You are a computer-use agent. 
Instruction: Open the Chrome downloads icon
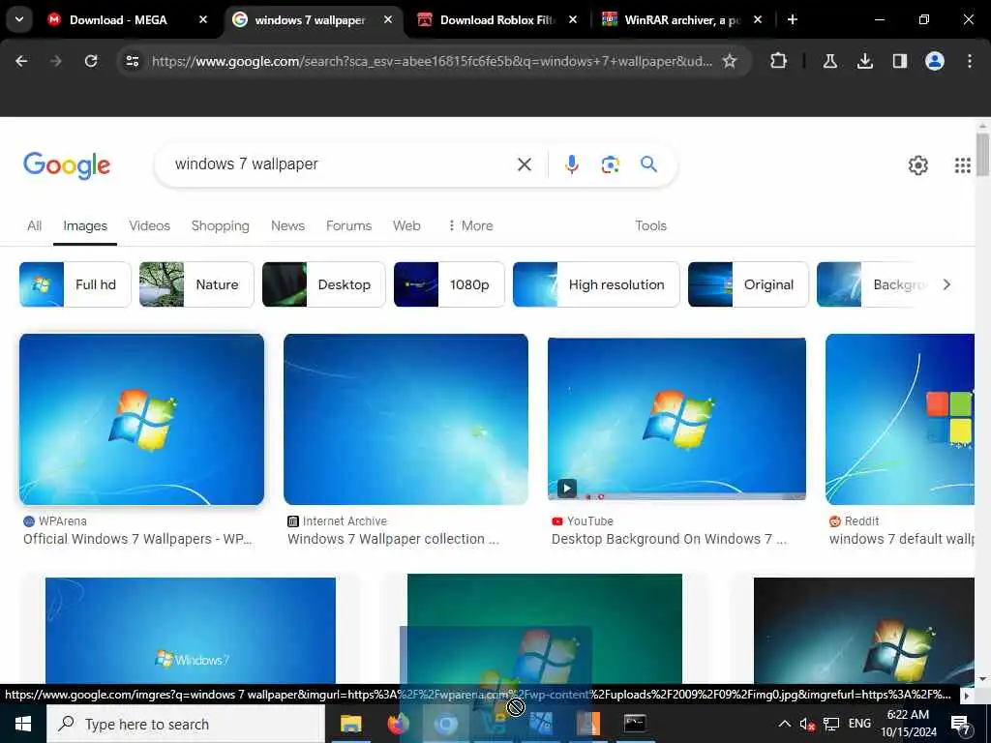865,61
